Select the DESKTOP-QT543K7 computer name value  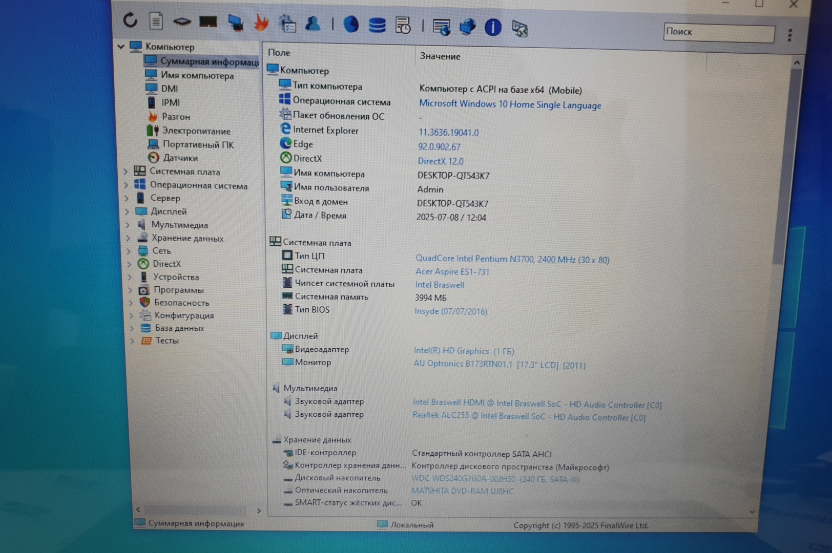click(x=453, y=176)
